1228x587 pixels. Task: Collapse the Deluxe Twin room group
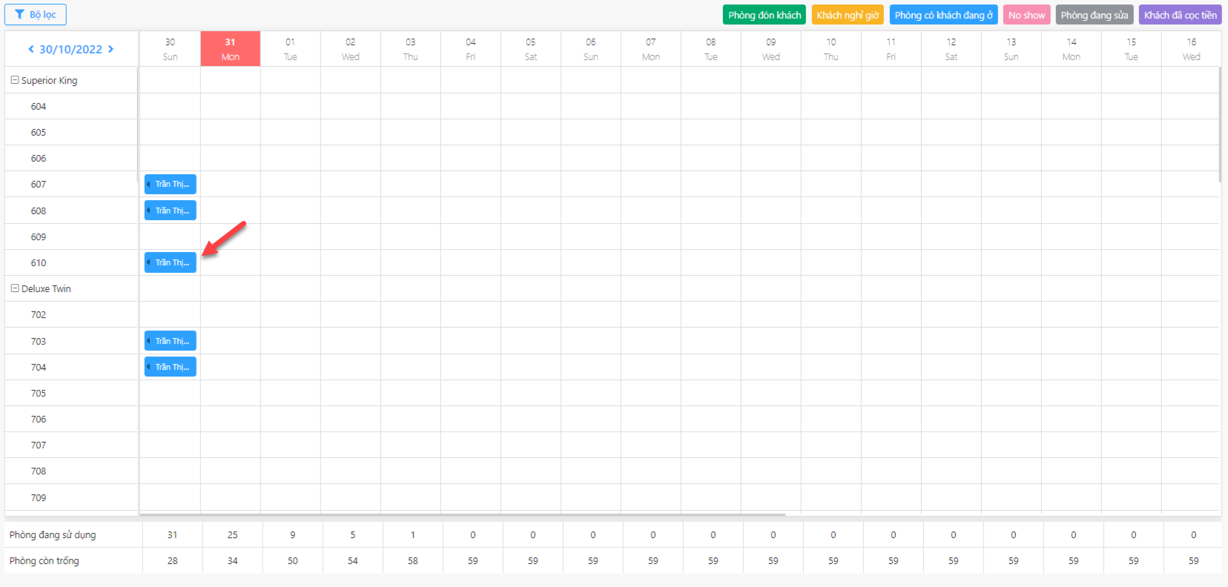pyautogui.click(x=15, y=288)
